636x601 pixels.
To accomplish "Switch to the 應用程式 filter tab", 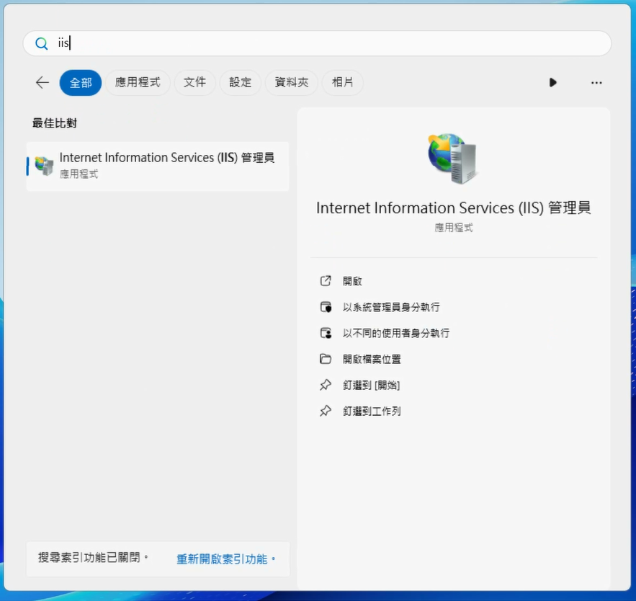I will click(x=138, y=83).
